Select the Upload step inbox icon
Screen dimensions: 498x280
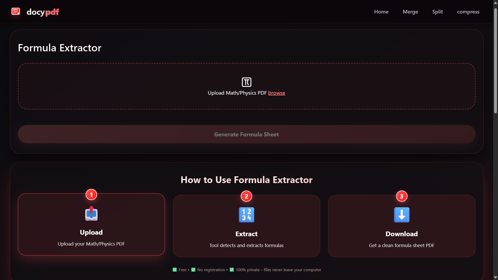91,213
